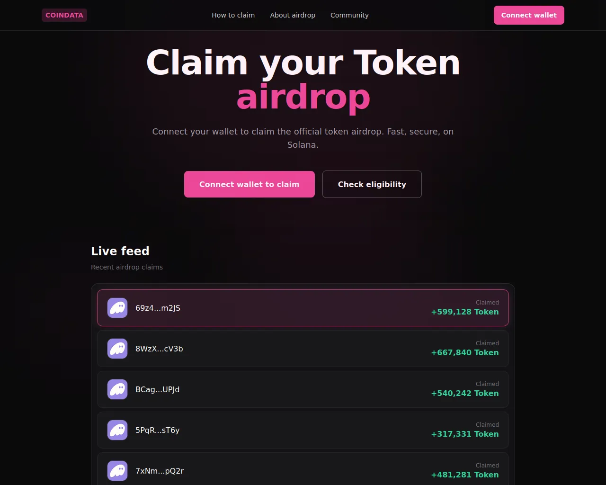Image resolution: width=606 pixels, height=485 pixels.
Task: Click the BCag...UPJd wallet address
Action: (x=157, y=389)
